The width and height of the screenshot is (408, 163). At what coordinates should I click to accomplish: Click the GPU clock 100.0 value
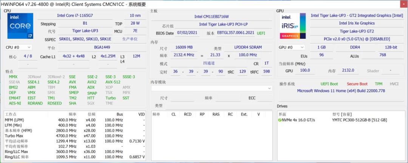click(305, 70)
